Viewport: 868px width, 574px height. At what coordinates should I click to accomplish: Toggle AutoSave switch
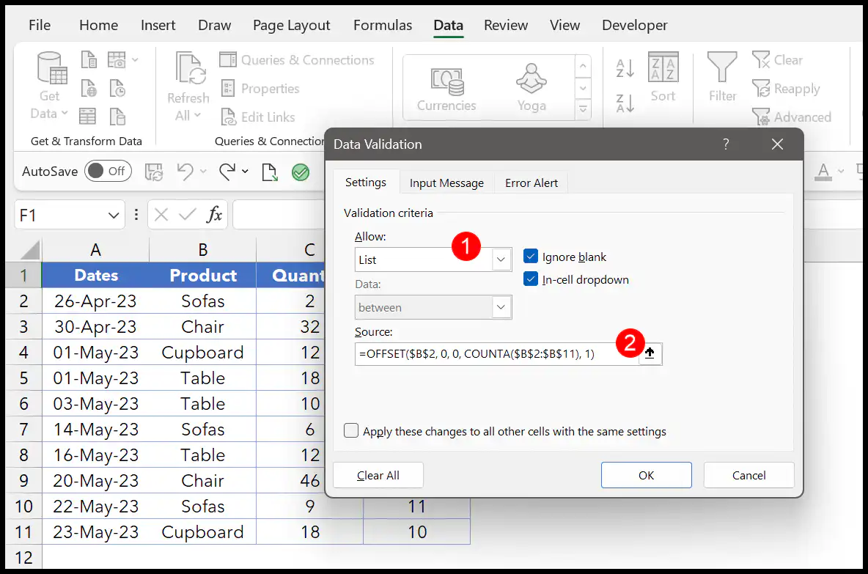[108, 171]
